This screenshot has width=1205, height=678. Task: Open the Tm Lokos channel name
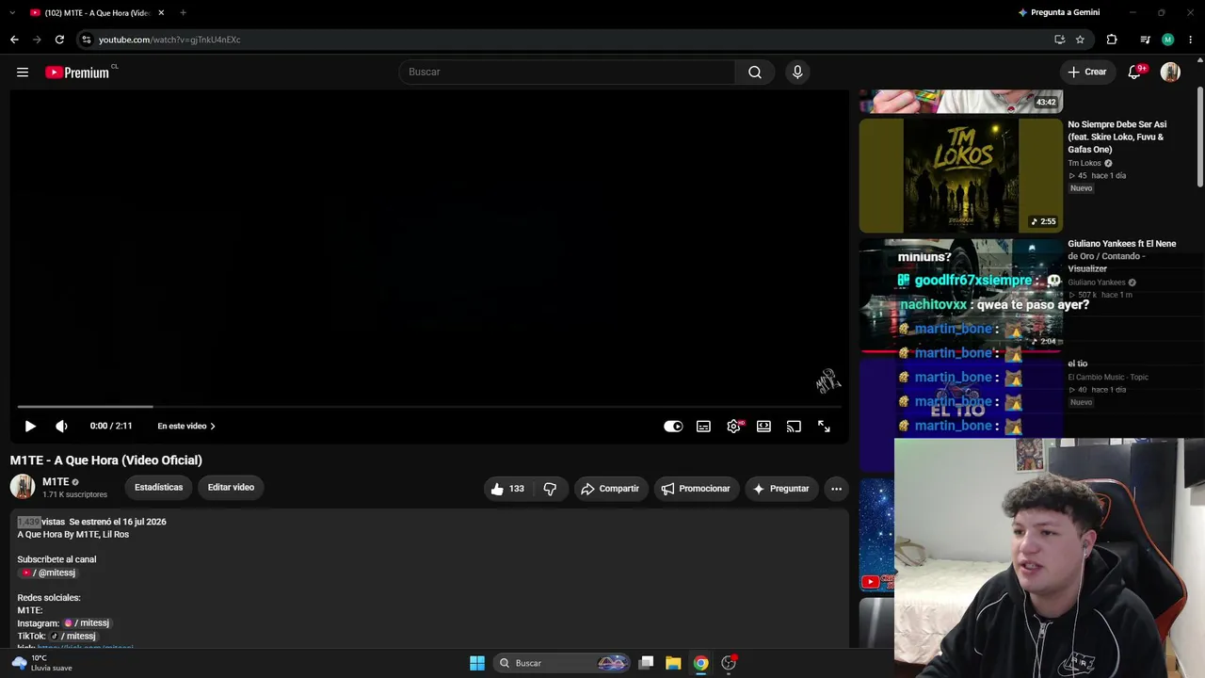[1084, 163]
